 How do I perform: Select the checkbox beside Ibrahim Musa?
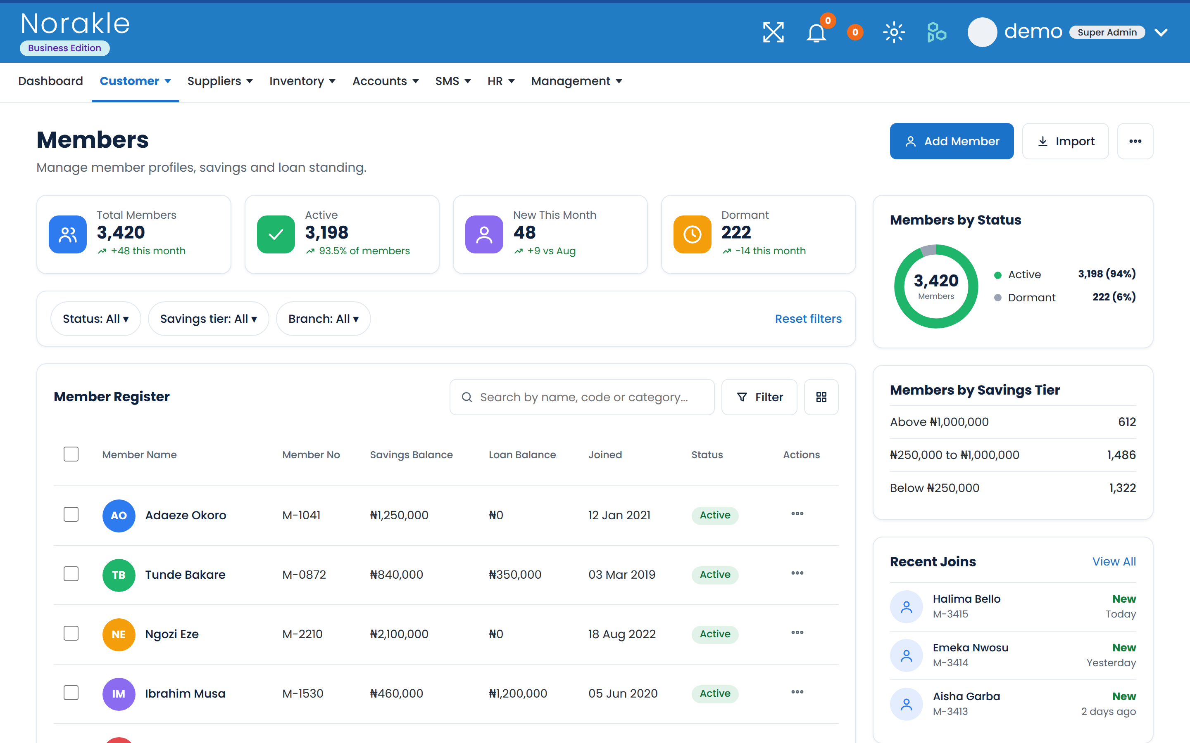click(71, 693)
